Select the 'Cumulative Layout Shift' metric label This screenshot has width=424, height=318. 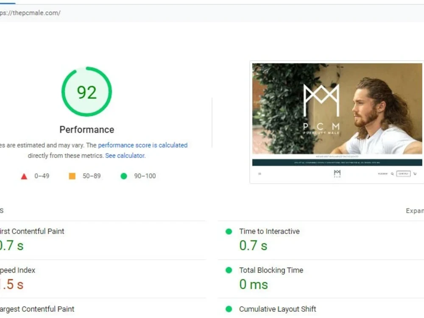[277, 309]
